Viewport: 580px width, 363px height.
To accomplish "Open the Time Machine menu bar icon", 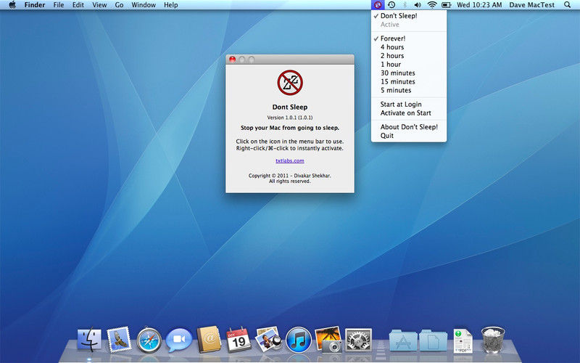I will click(x=391, y=5).
